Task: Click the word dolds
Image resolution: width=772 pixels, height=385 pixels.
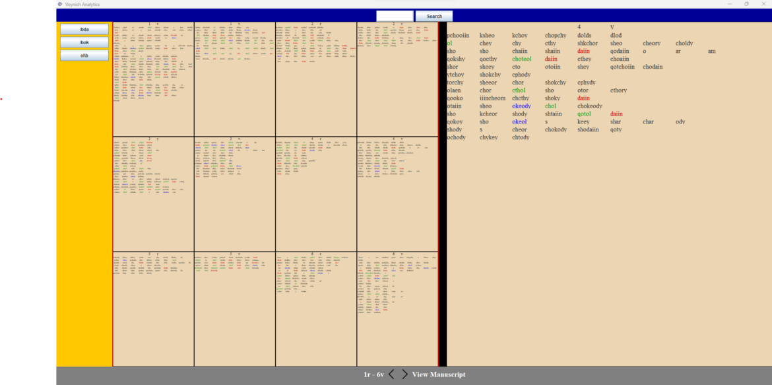Action: [x=585, y=36]
